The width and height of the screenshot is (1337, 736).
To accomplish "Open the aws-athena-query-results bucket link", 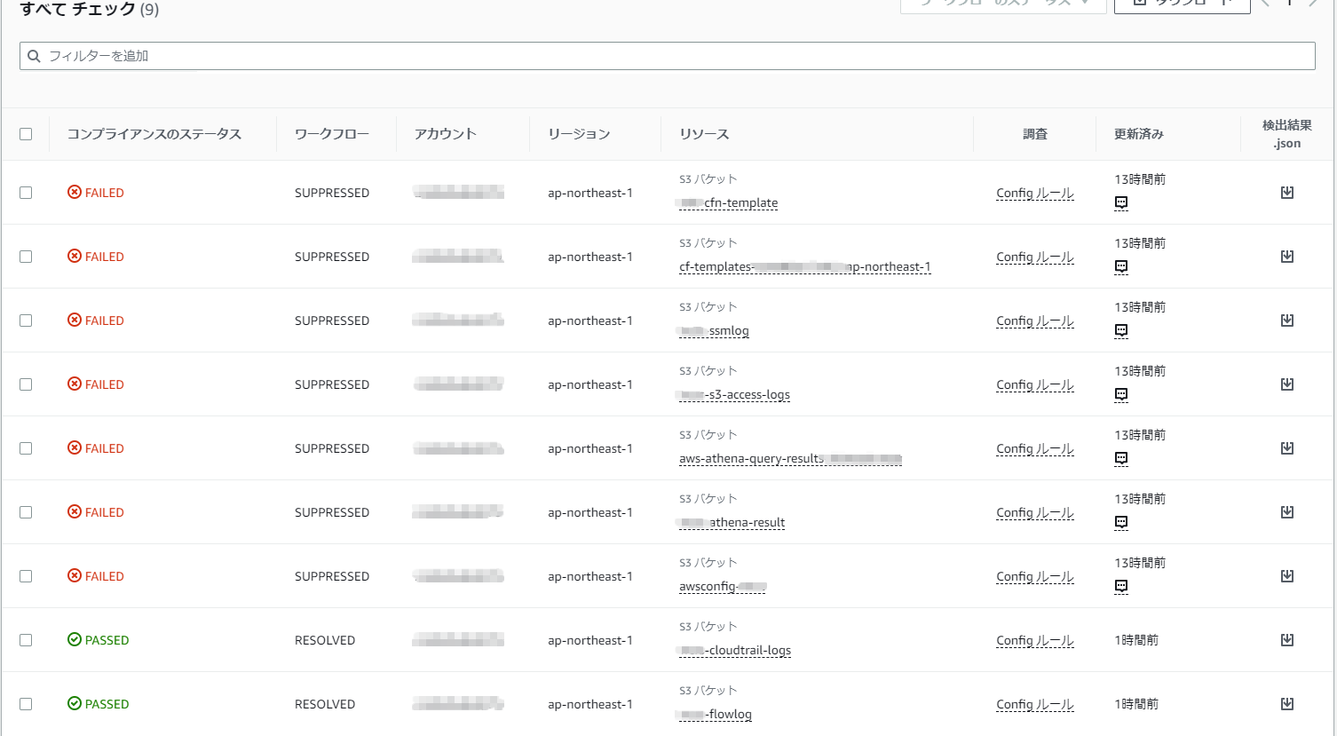I will coord(790,459).
